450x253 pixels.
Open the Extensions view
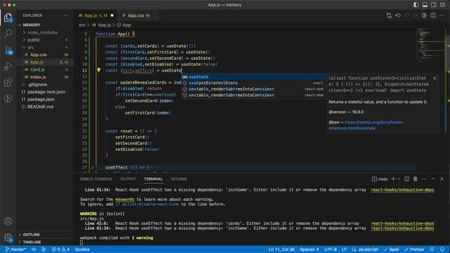click(x=8, y=82)
